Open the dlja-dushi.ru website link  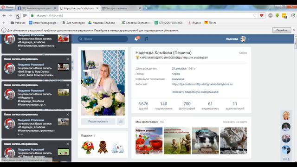(183, 84)
